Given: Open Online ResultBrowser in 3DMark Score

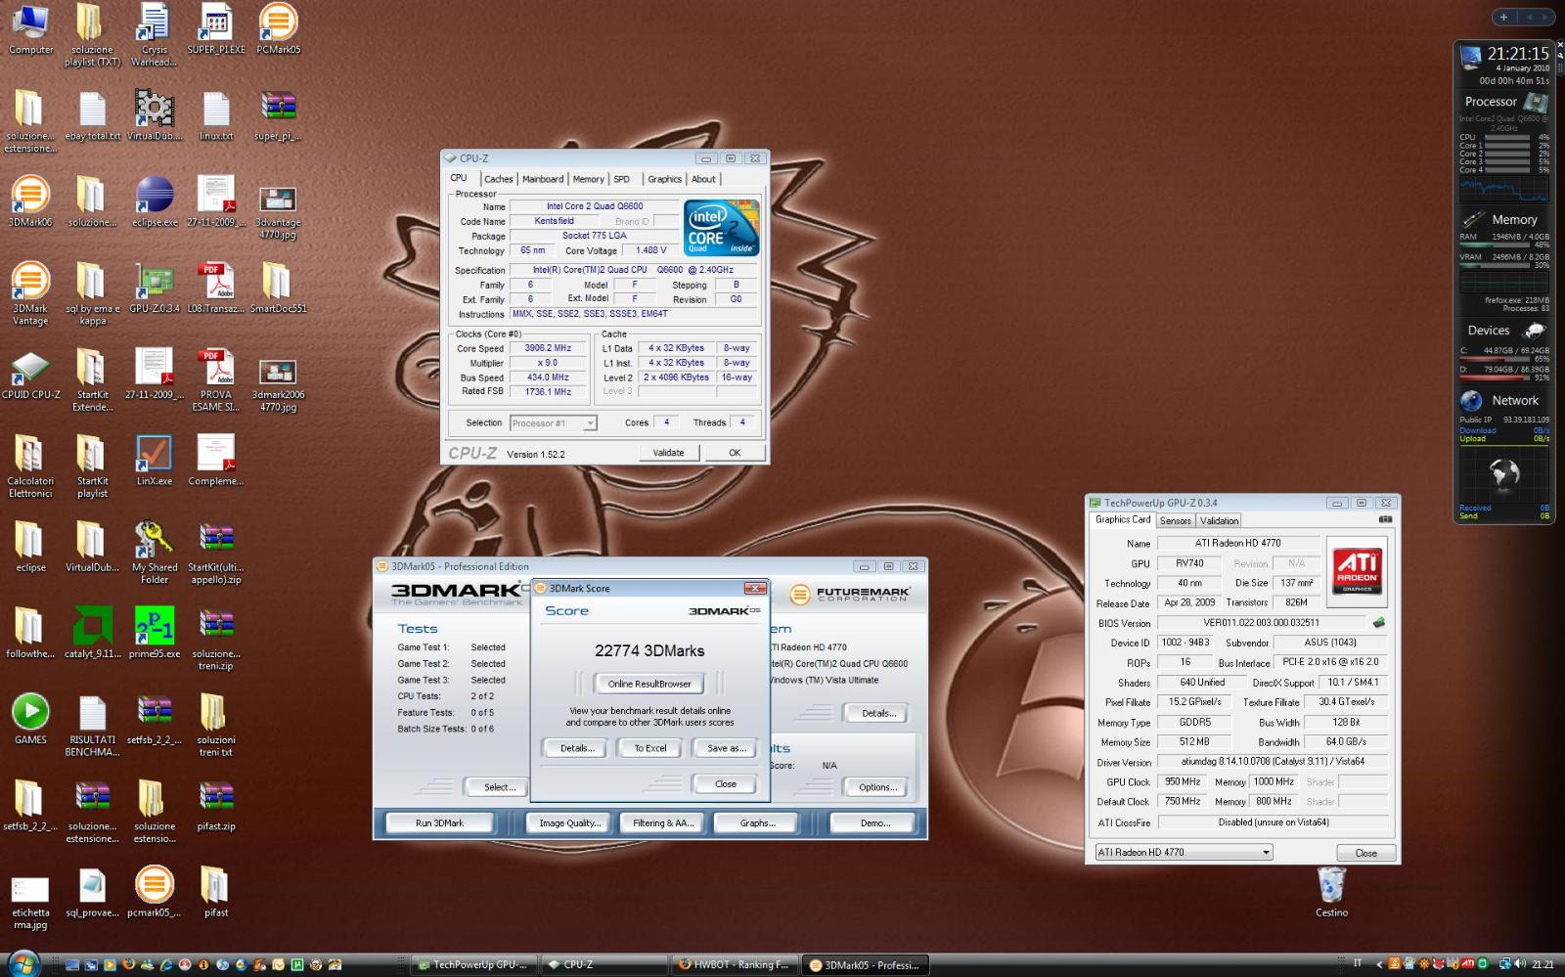Looking at the screenshot, I should coord(649,684).
